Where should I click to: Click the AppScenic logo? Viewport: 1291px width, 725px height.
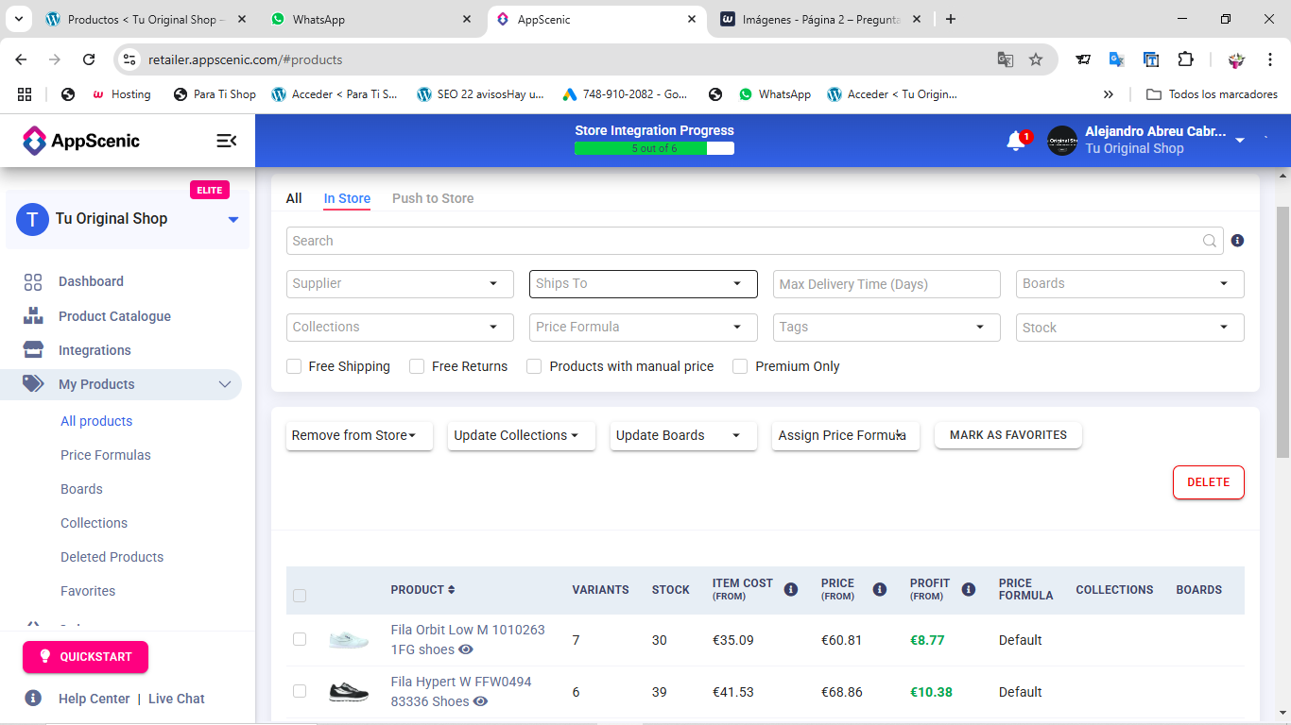tap(81, 141)
